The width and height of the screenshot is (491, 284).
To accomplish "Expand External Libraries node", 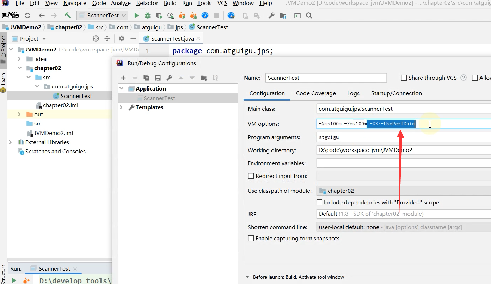I will 11,142.
